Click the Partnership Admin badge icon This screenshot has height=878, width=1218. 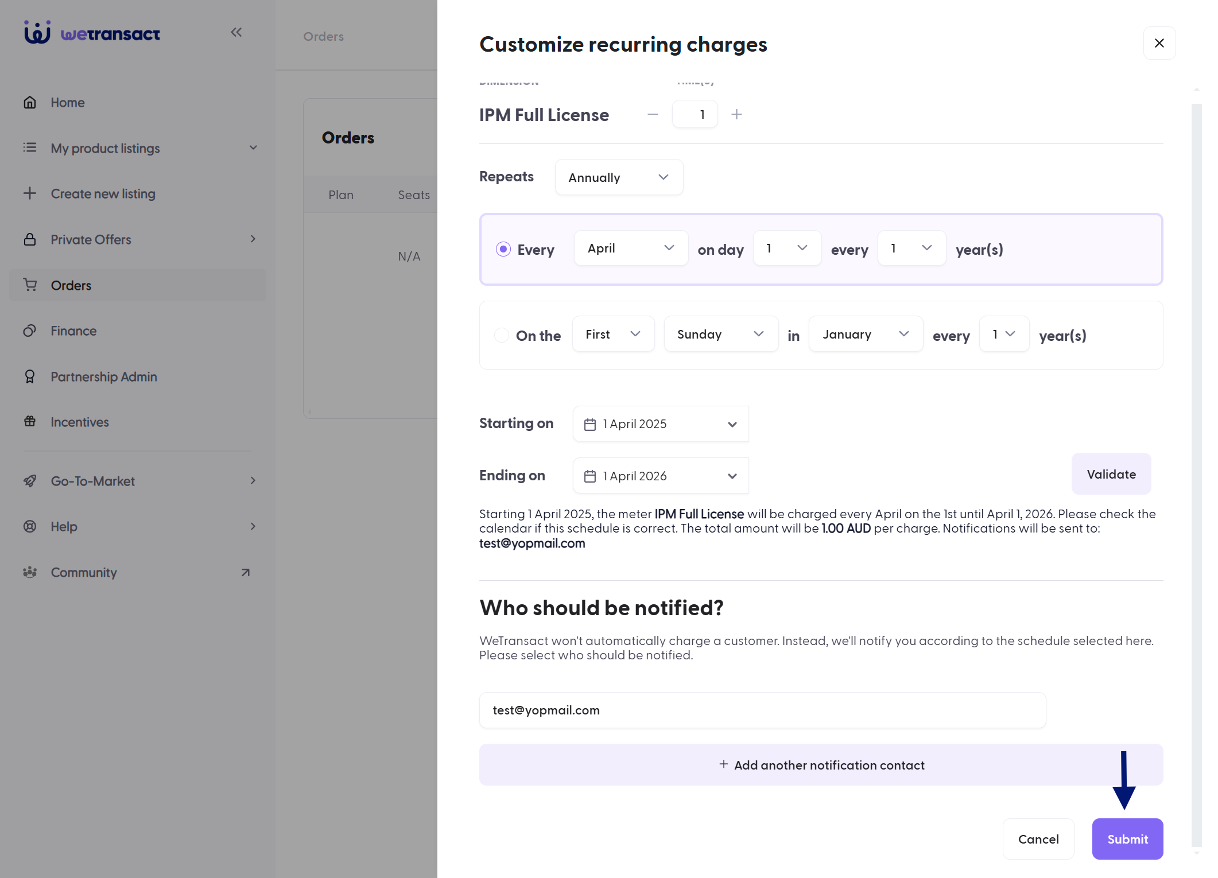(30, 376)
